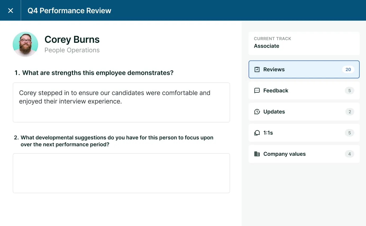Close the Q4 Performance Review dialog
Viewport: 366px width, 226px height.
click(11, 11)
